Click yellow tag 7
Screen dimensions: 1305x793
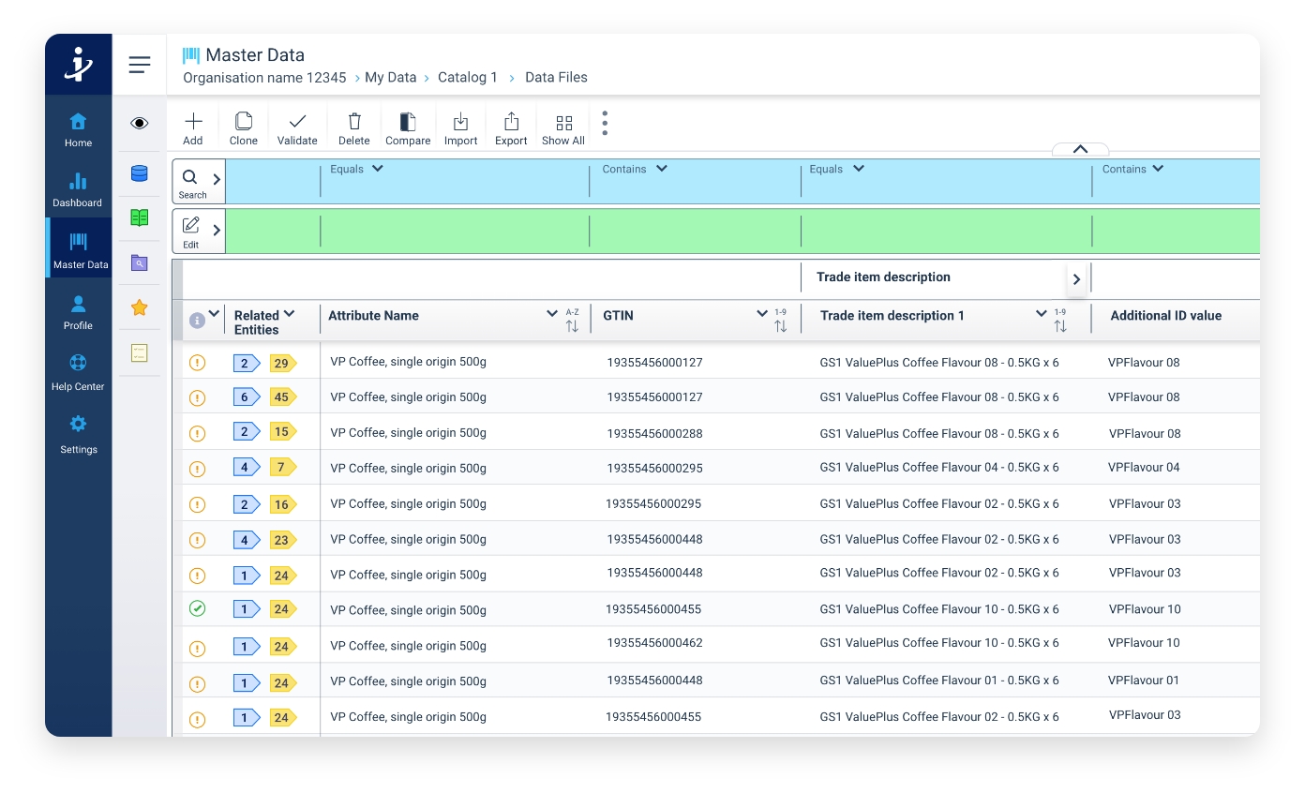coord(282,467)
